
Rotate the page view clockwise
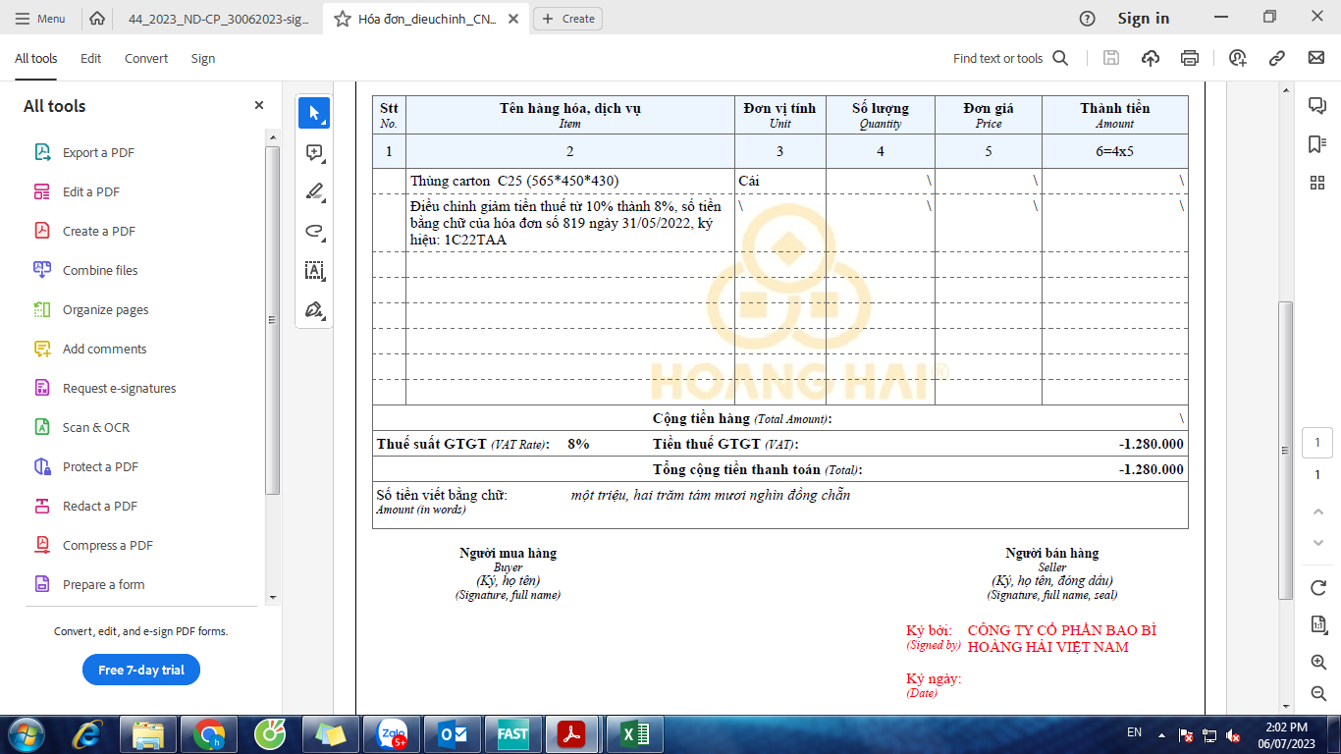click(x=1318, y=587)
